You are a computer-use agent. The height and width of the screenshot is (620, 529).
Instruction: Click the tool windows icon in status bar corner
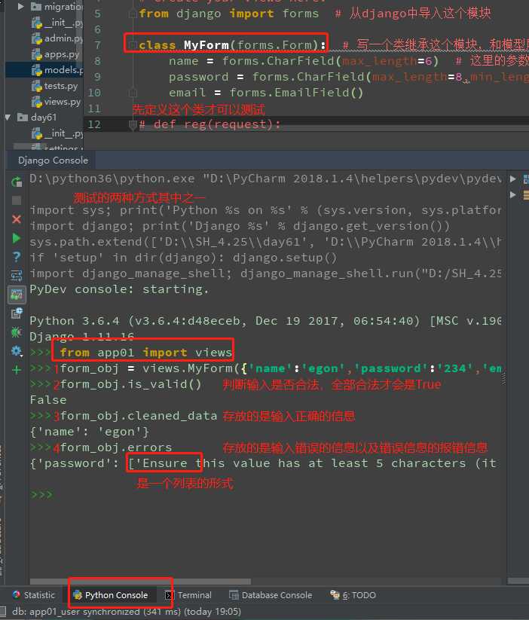click(3, 611)
